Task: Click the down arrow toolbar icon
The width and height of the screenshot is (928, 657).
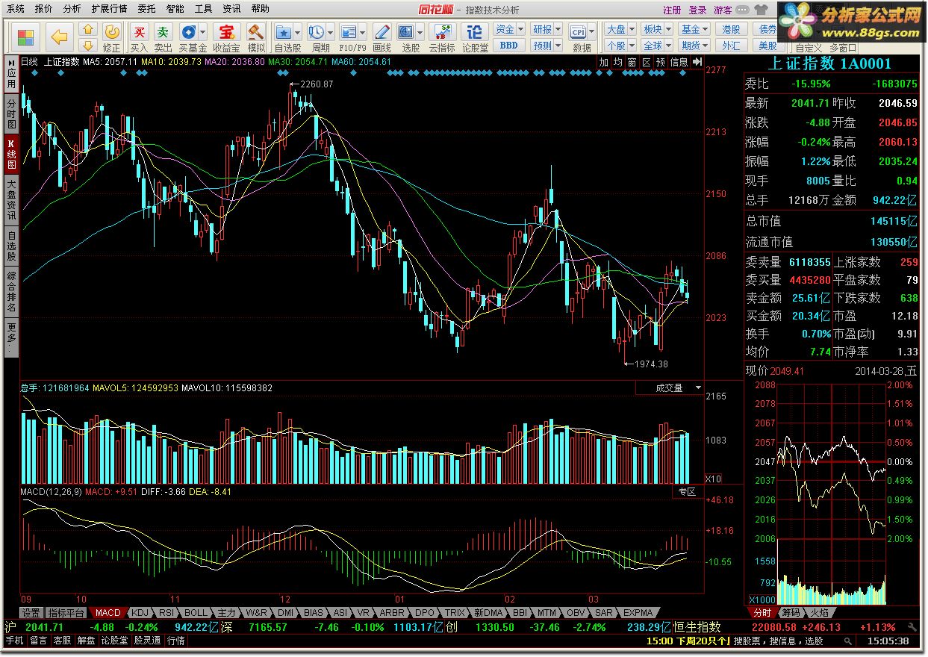Action: coord(88,46)
